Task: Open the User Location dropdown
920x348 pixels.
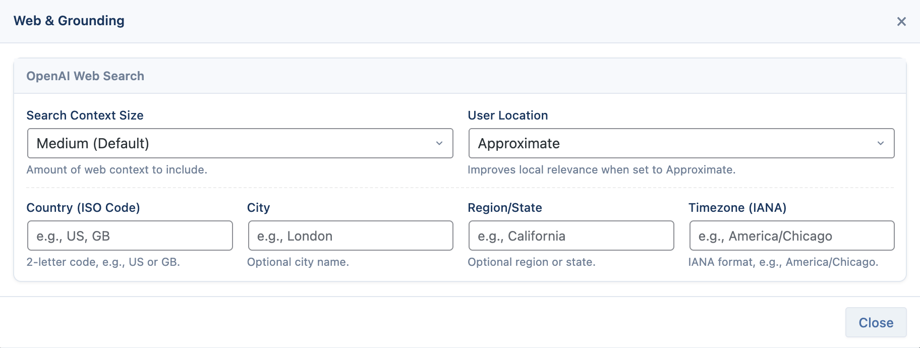Action: click(681, 143)
